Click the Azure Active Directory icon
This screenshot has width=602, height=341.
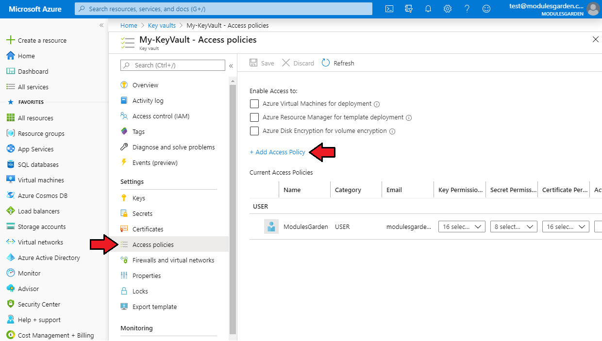tap(10, 258)
